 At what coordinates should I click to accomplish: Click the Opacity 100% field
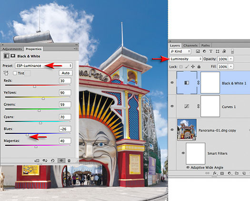(222, 59)
